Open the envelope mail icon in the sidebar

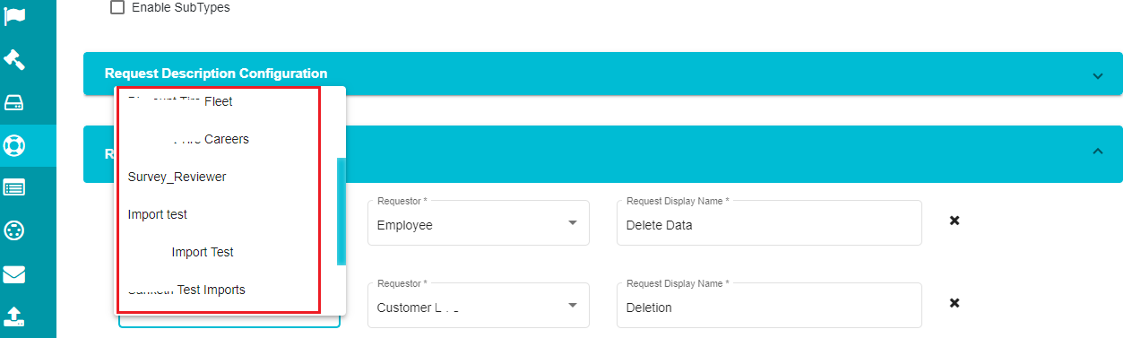click(x=14, y=274)
